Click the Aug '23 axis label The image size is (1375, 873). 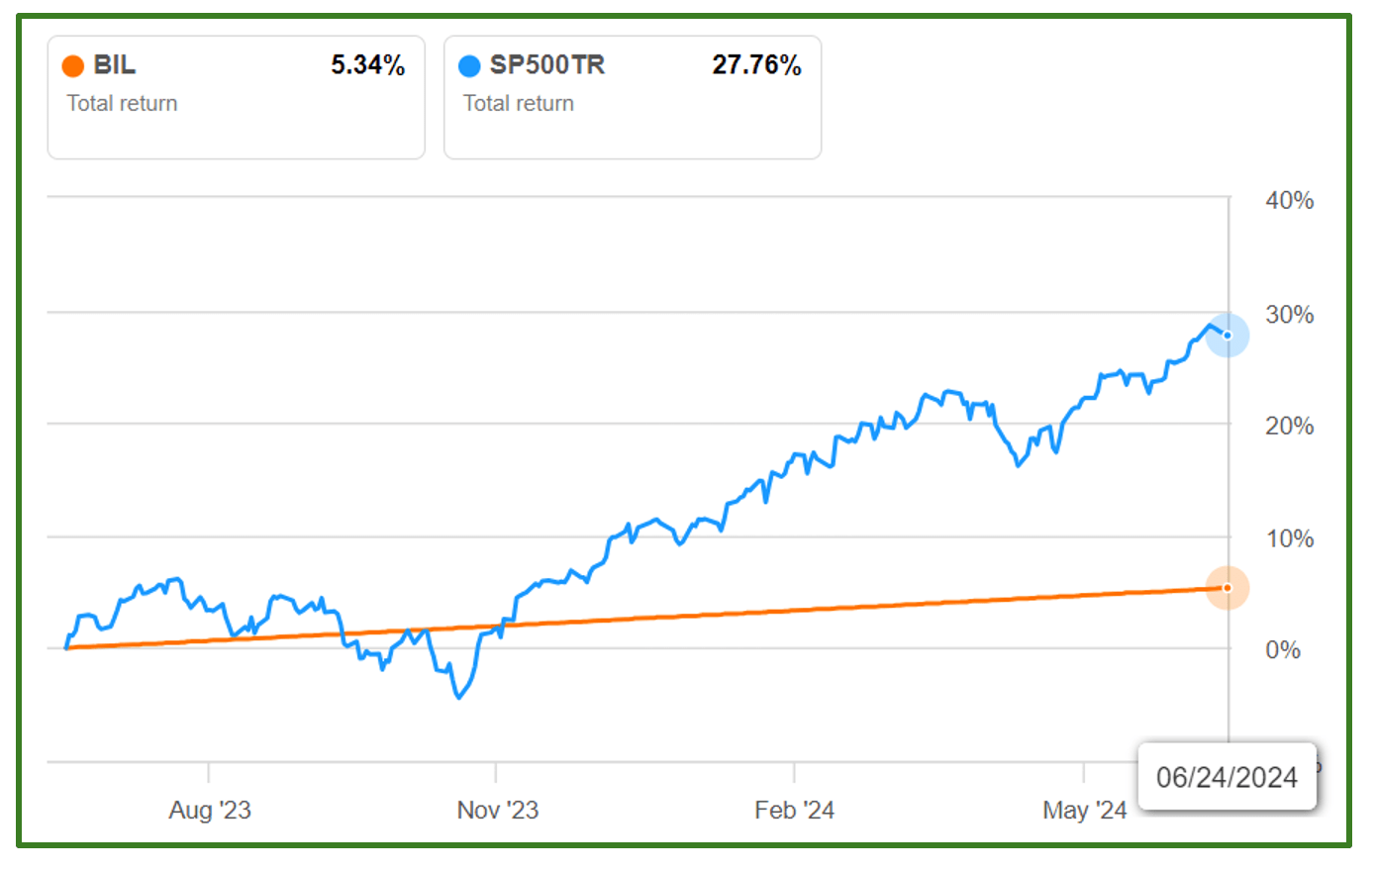coord(210,811)
